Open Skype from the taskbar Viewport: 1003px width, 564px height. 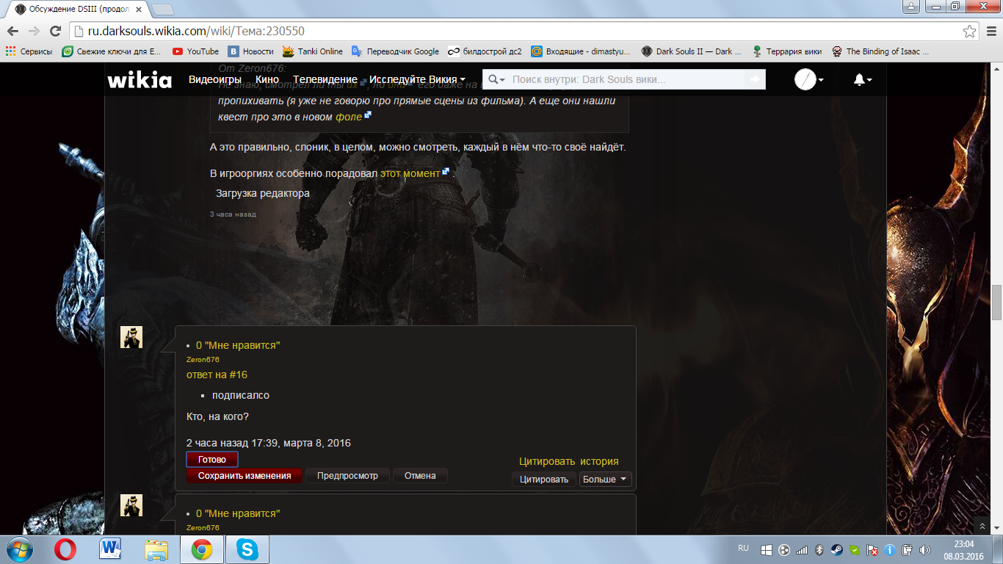pyautogui.click(x=247, y=549)
